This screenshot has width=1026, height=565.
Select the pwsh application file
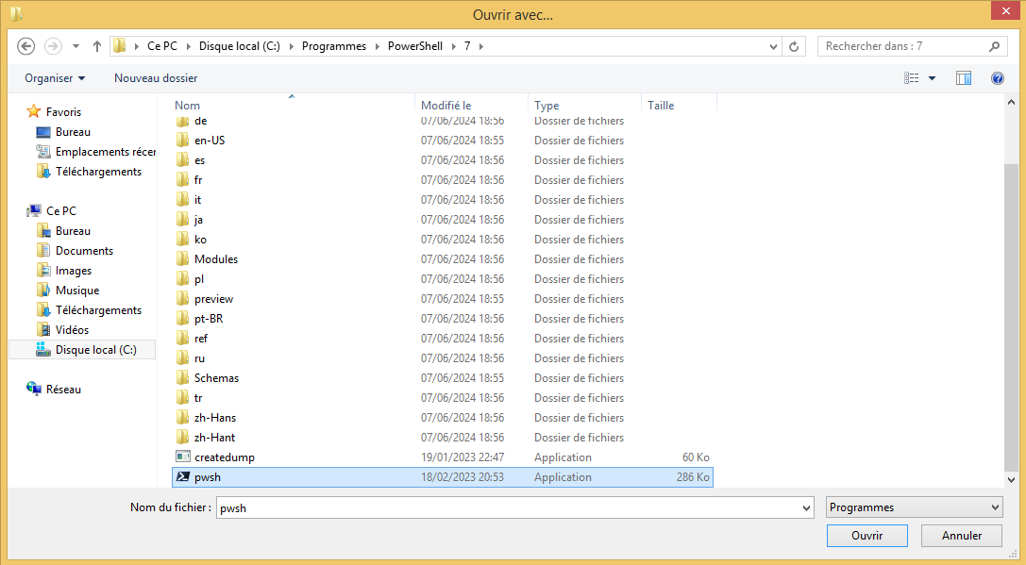point(208,477)
